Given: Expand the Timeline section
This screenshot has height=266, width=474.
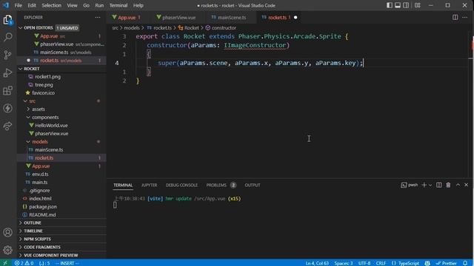Looking at the screenshot, I should coord(61,231).
